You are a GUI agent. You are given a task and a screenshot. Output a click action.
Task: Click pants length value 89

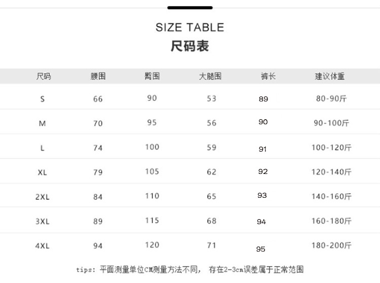click(x=263, y=99)
